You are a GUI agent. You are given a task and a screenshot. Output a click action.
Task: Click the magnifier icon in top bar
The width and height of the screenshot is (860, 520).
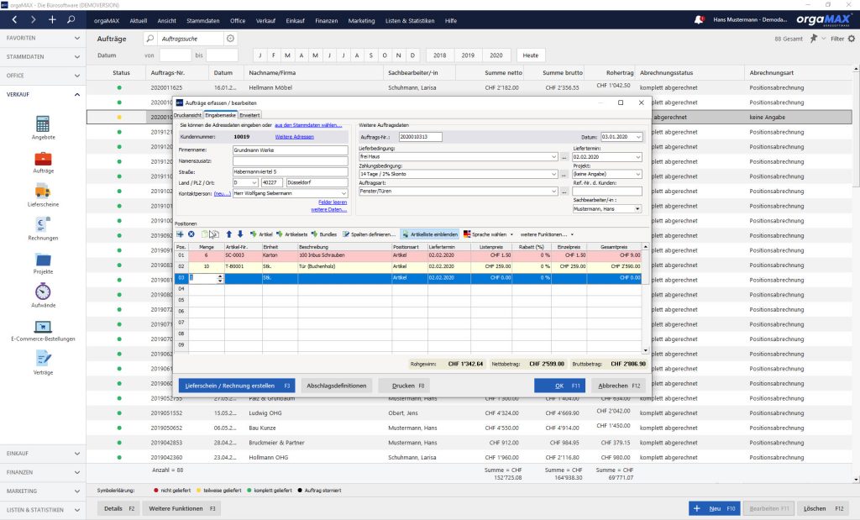click(71, 20)
